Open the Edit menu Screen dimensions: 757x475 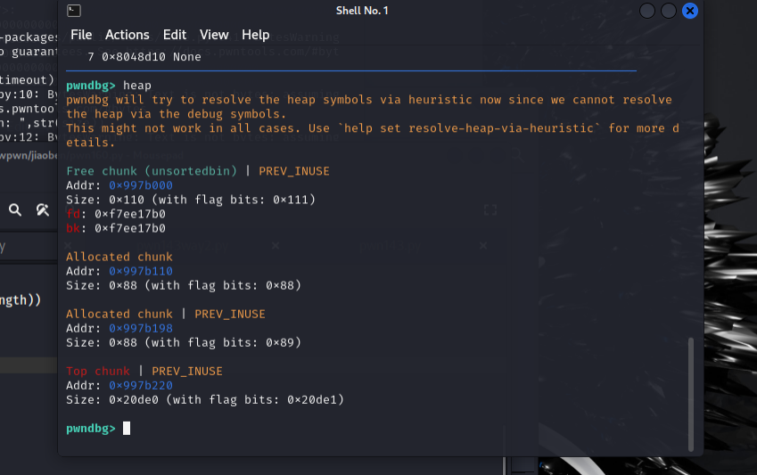[x=175, y=35]
